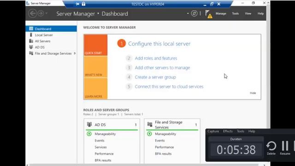Image resolution: width=295 pixels, height=166 pixels.
Task: Open Capture menu in recorder
Action: pos(213,131)
